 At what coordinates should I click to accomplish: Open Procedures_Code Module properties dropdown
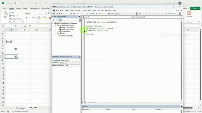(79, 60)
